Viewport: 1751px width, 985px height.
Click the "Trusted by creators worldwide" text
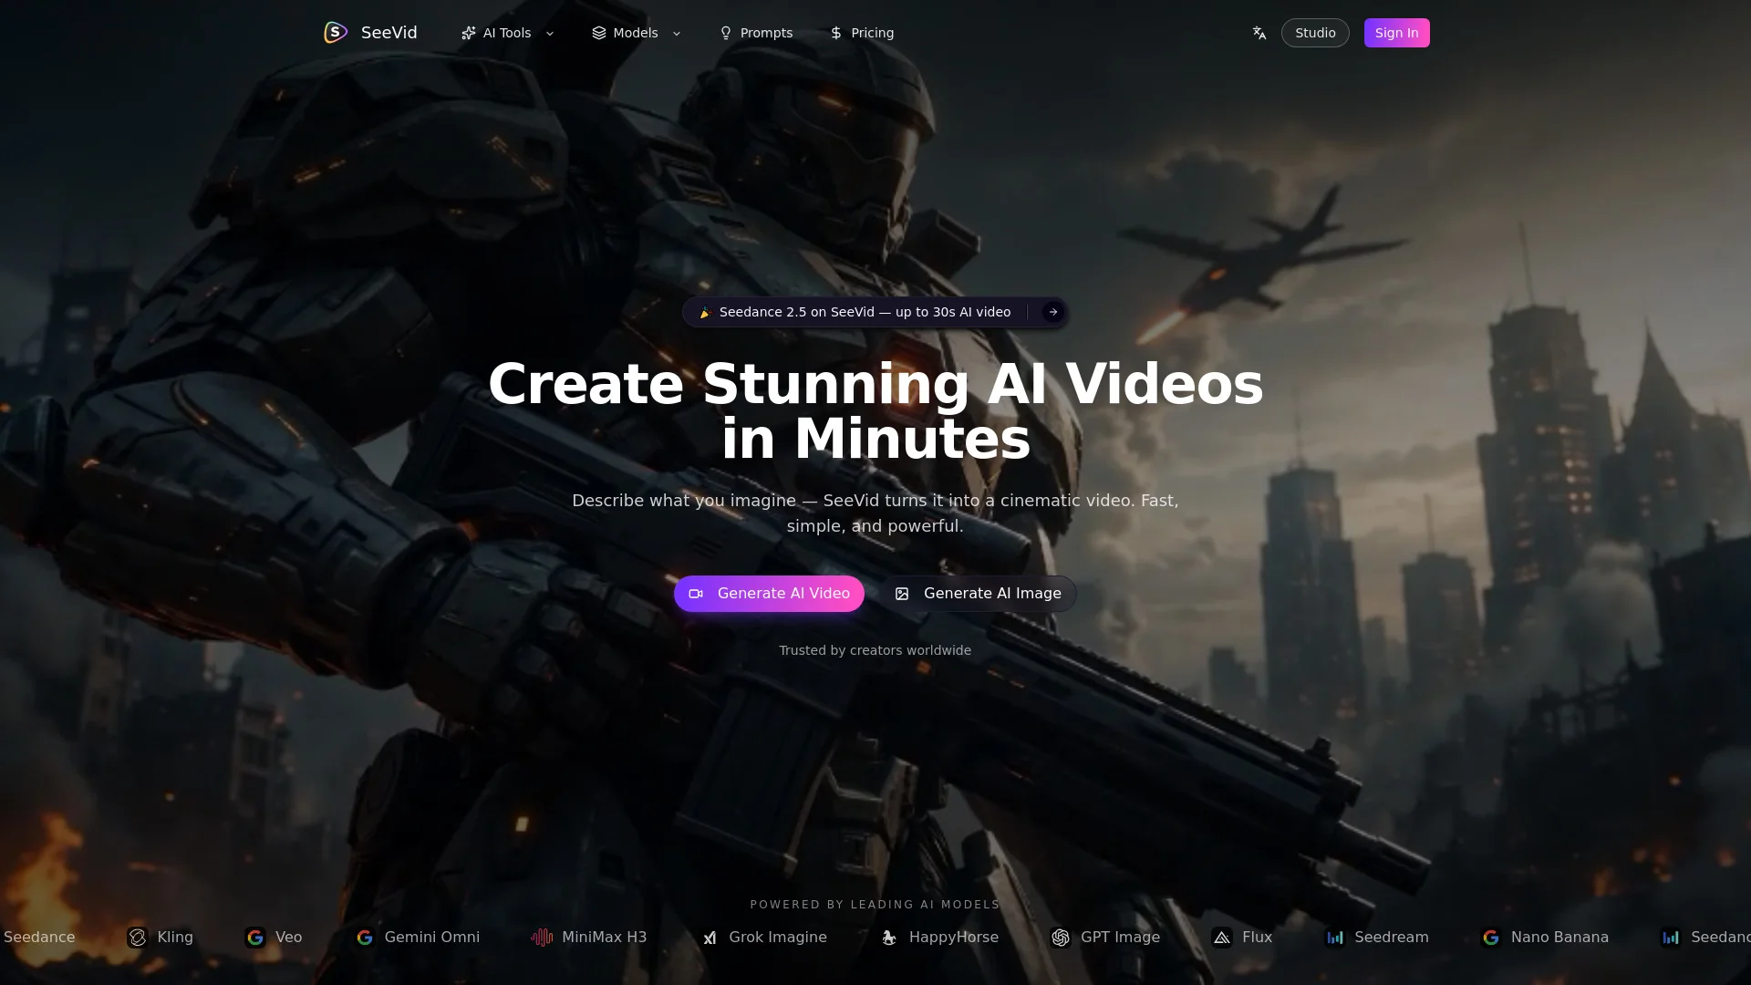[875, 650]
